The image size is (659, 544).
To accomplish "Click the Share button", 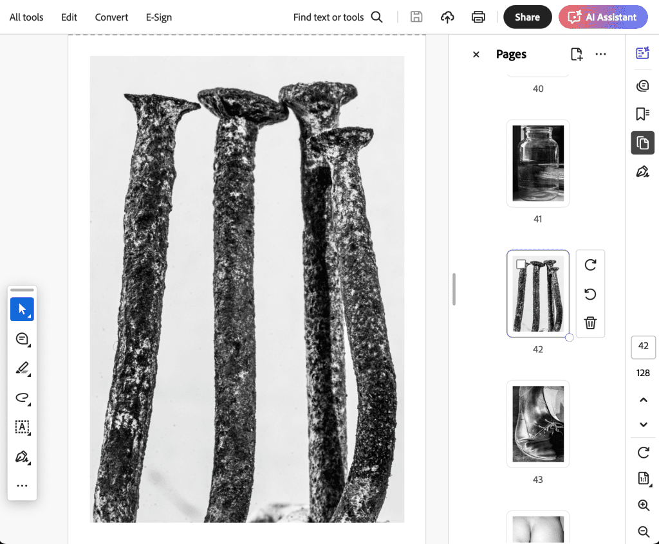I will pyautogui.click(x=528, y=17).
